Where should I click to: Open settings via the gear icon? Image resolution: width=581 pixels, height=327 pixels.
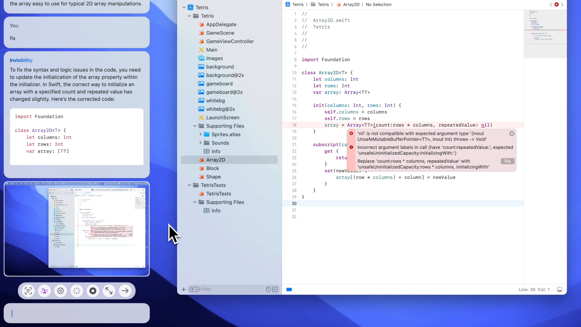point(61,291)
